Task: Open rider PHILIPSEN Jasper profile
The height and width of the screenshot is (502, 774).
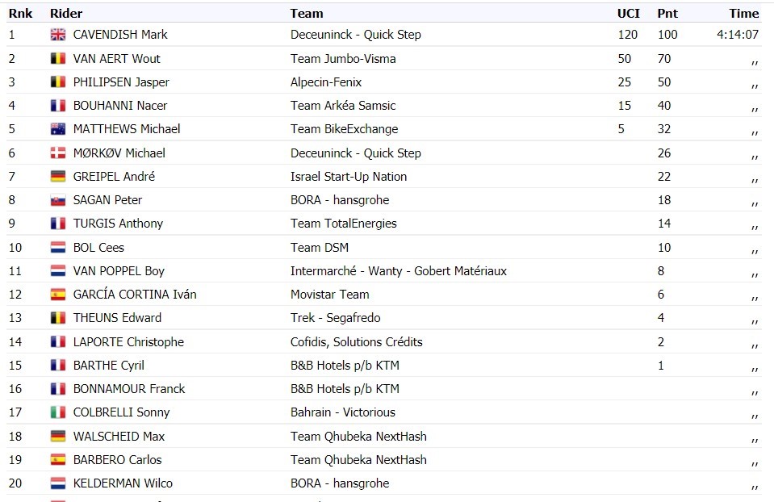Action: tap(121, 82)
